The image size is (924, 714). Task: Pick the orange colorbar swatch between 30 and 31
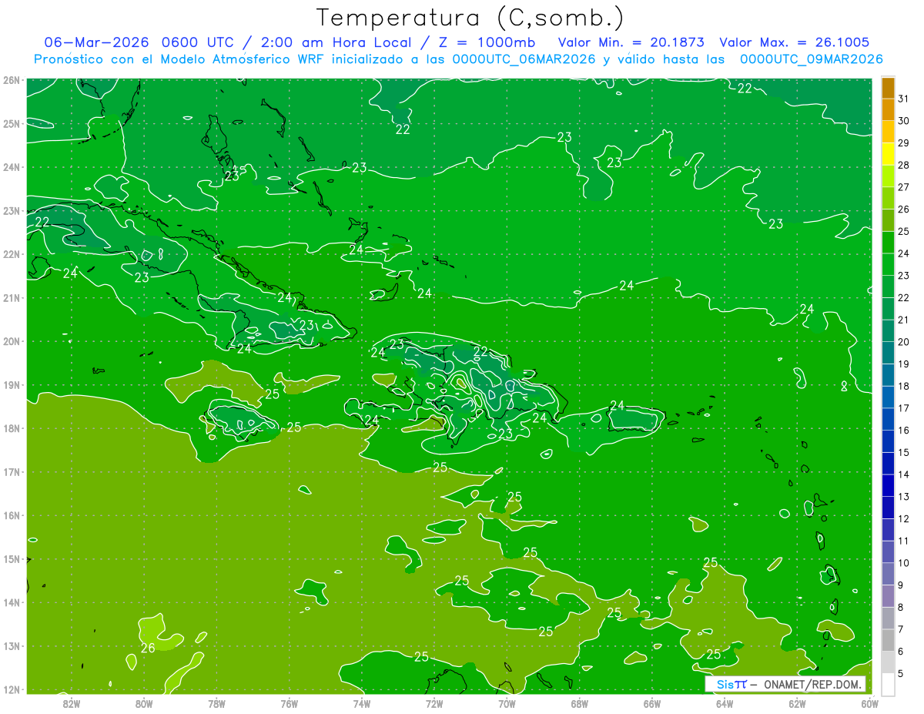[888, 109]
